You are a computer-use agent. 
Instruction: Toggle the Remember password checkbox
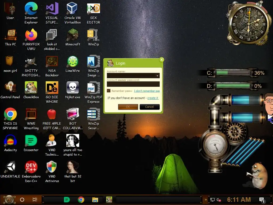[x=109, y=91]
